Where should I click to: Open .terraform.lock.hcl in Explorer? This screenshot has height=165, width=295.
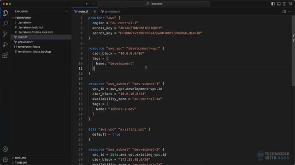pos(30,27)
